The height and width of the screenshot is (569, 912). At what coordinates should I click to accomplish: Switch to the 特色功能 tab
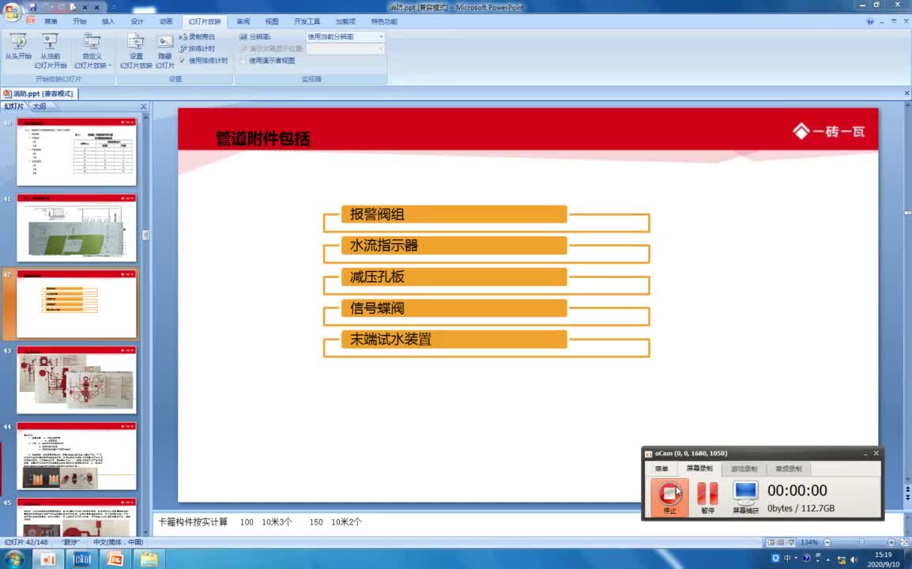tap(384, 21)
